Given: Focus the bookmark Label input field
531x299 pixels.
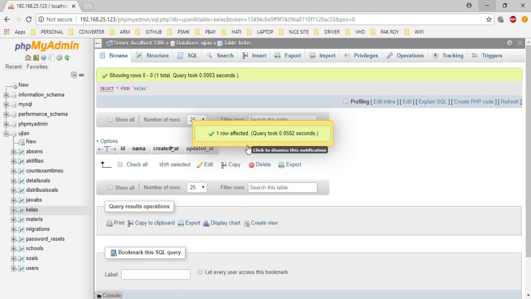Looking at the screenshot, I should (x=156, y=274).
